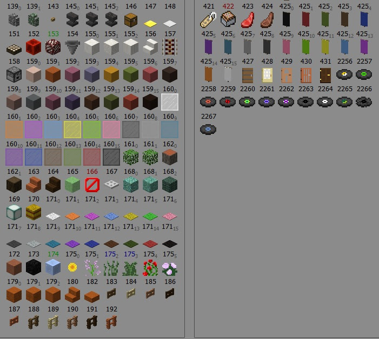The image size is (379, 339).
Task: Pick the red sandstone slab icon 182
Action: coord(92,297)
